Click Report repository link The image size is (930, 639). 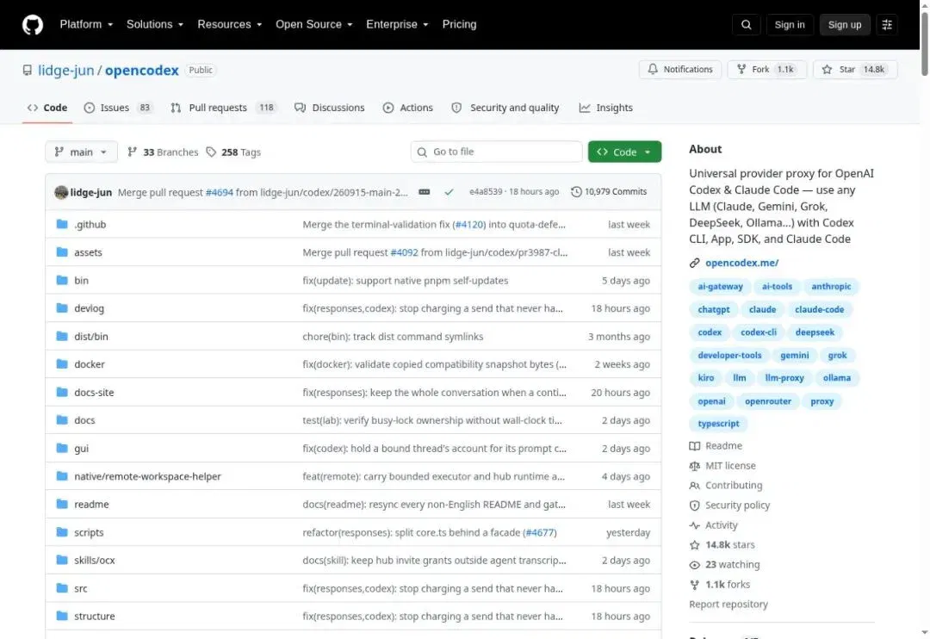click(x=728, y=604)
